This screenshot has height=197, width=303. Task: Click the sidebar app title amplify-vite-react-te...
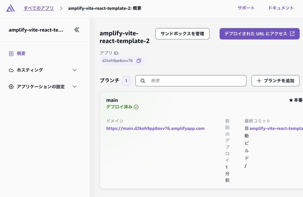(x=36, y=30)
